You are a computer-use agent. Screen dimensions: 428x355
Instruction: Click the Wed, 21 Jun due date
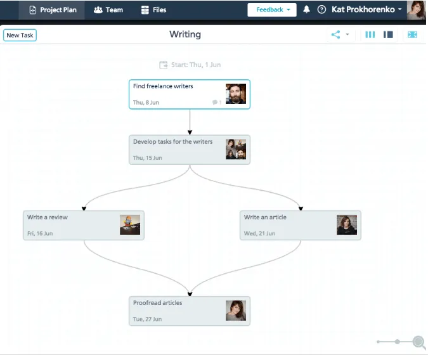(259, 233)
